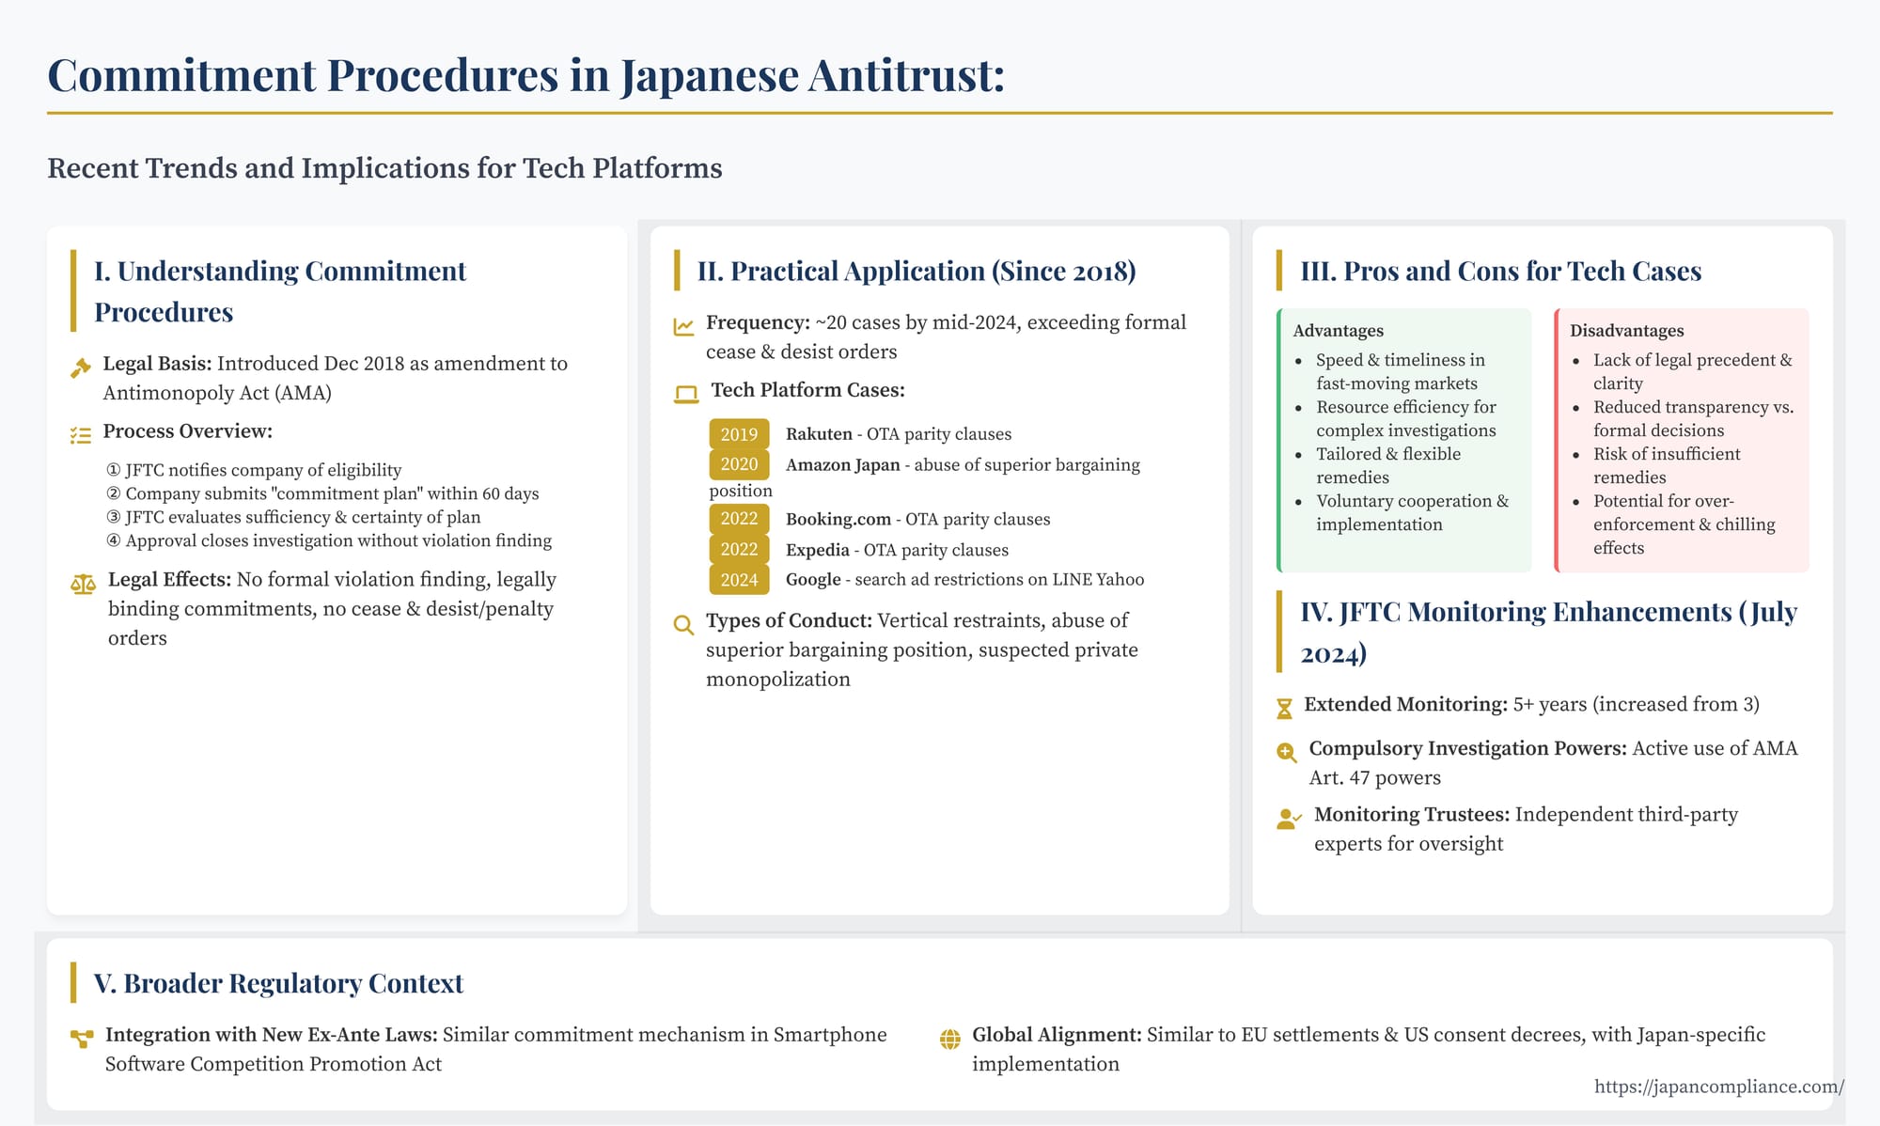Image resolution: width=1880 pixels, height=1126 pixels.
Task: Click bullet Risk of insufficient remedies
Action: (1667, 465)
